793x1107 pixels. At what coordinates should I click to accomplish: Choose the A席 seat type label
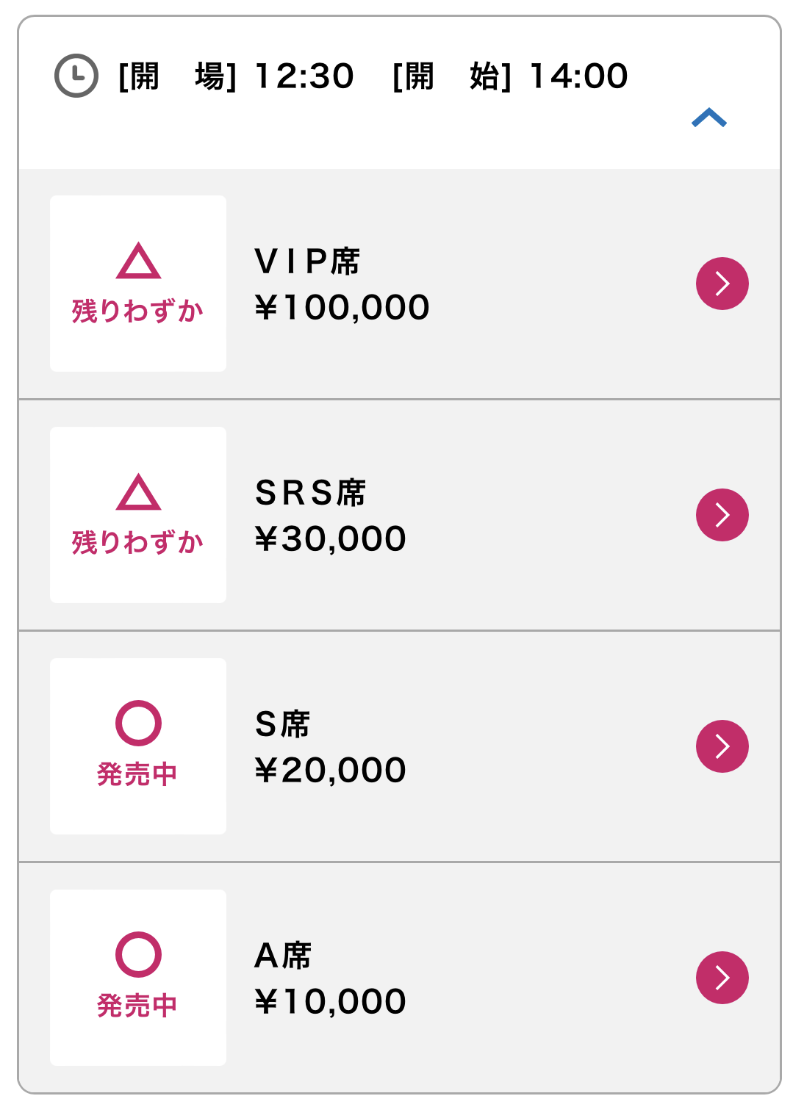click(283, 956)
